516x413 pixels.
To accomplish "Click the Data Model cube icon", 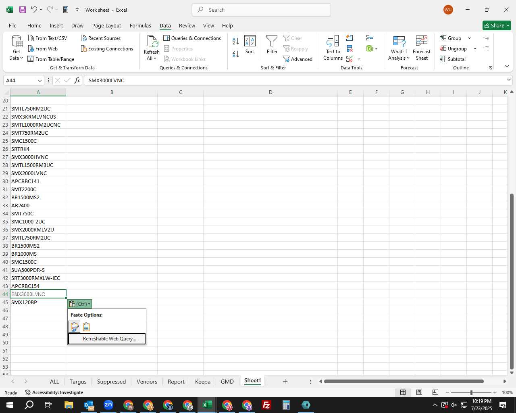I will click(370, 48).
